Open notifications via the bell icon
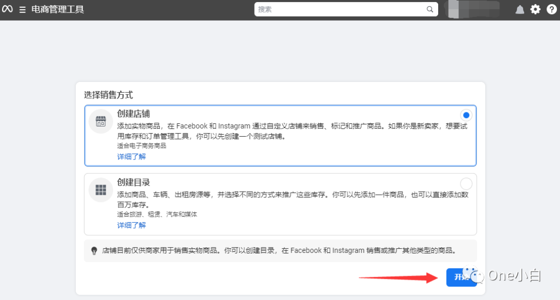The width and height of the screenshot is (560, 300). (520, 9)
